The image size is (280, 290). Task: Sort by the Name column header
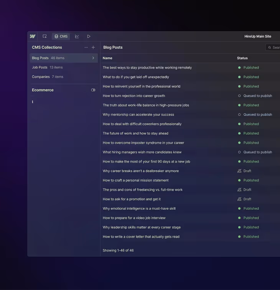point(107,58)
